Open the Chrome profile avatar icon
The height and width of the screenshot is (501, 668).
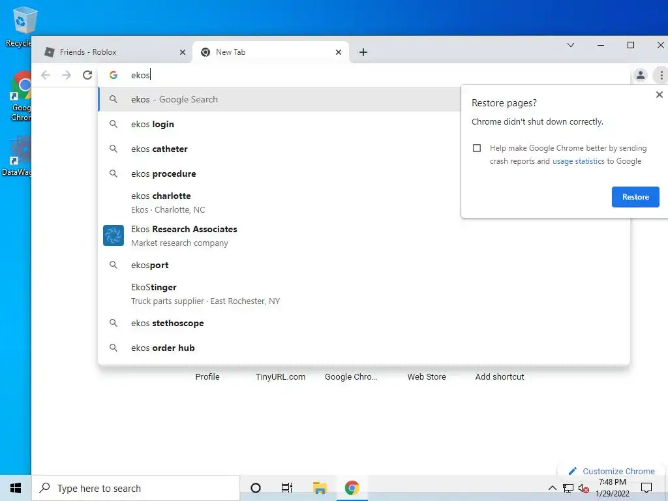(x=641, y=76)
